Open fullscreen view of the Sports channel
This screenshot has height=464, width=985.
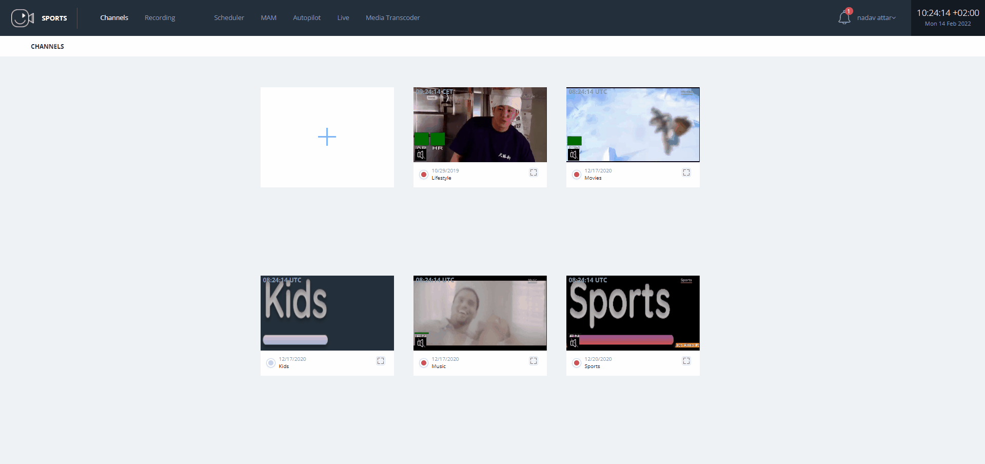tap(687, 361)
